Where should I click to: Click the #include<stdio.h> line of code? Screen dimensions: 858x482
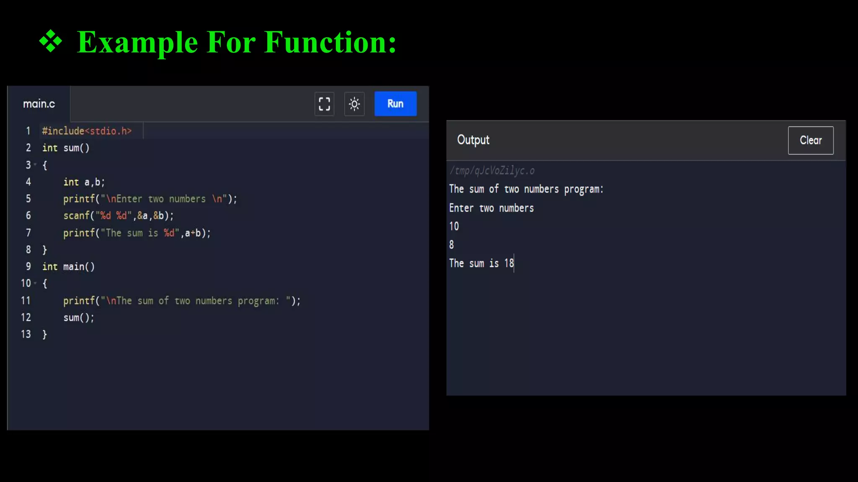click(87, 131)
